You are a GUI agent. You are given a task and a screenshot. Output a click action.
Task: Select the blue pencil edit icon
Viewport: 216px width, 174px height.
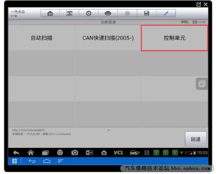click(x=166, y=13)
